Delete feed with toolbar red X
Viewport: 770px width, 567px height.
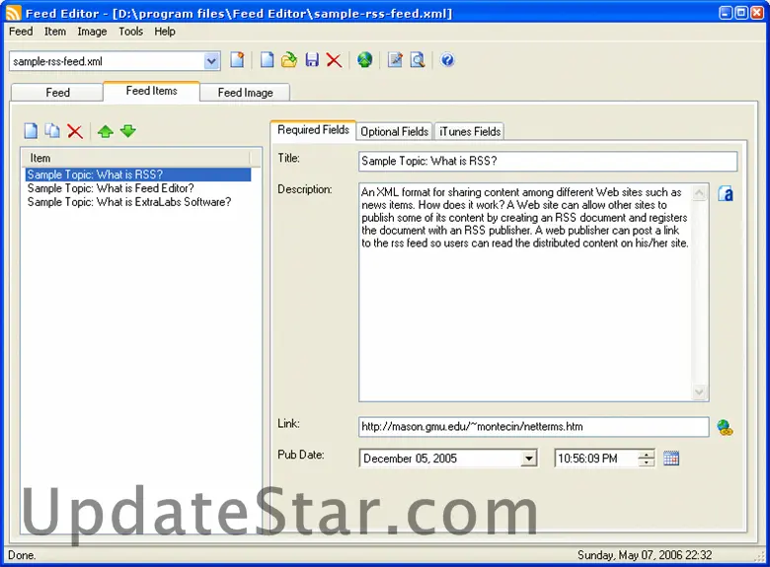tap(334, 60)
